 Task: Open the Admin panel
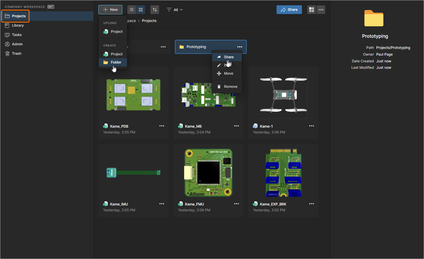pyautogui.click(x=17, y=44)
